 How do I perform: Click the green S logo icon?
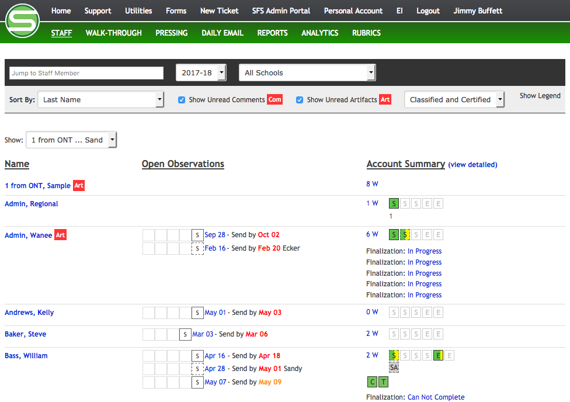pyautogui.click(x=22, y=21)
